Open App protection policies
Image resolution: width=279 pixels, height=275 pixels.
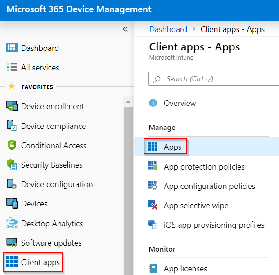(x=204, y=167)
